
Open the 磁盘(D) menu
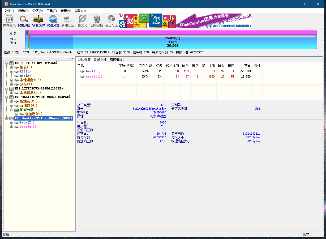[x=23, y=11]
